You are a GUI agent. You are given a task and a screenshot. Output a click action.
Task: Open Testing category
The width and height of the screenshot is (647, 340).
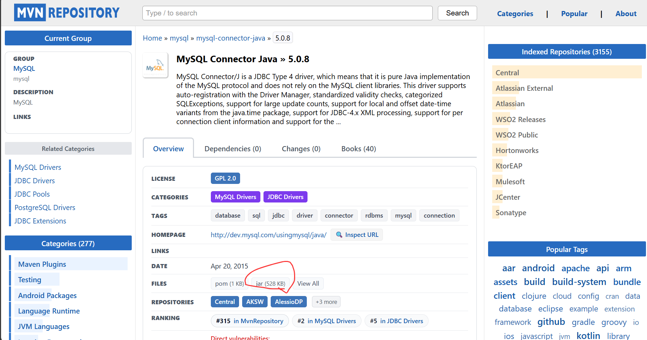[x=30, y=279]
